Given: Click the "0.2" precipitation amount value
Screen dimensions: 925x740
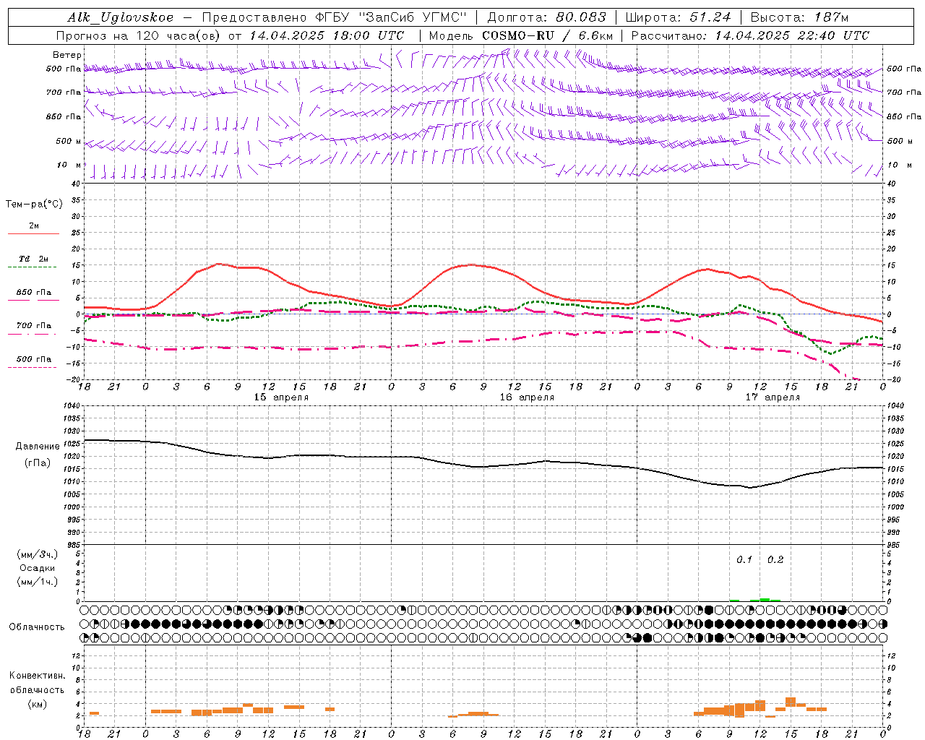Looking at the screenshot, I should pyautogui.click(x=775, y=560).
